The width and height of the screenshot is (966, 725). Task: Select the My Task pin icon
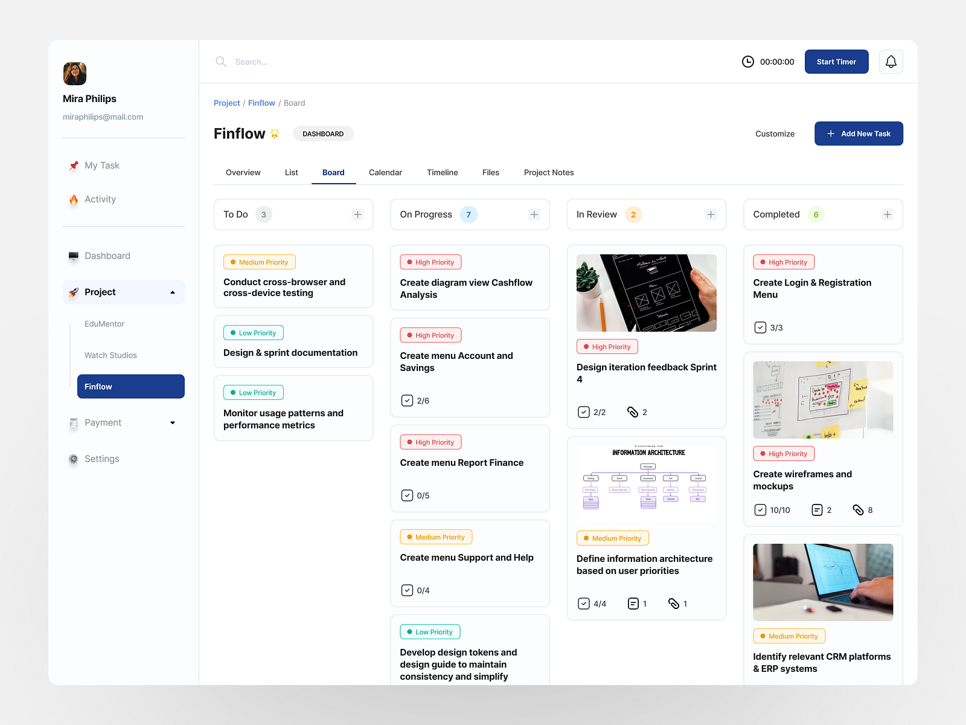74,165
